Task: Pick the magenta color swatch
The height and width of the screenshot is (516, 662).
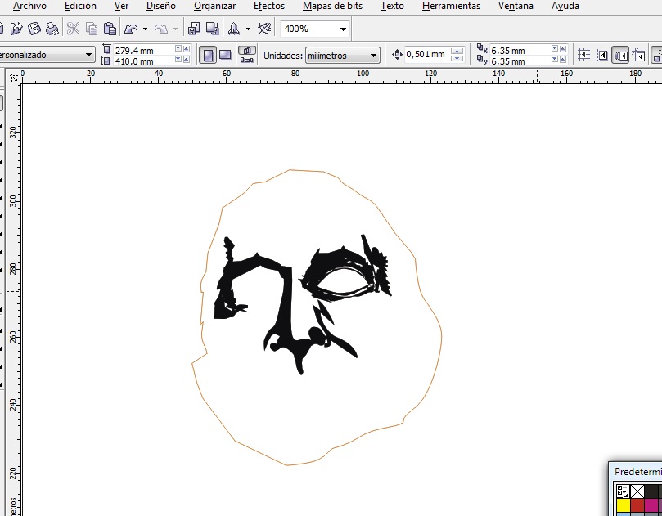Action: click(651, 505)
